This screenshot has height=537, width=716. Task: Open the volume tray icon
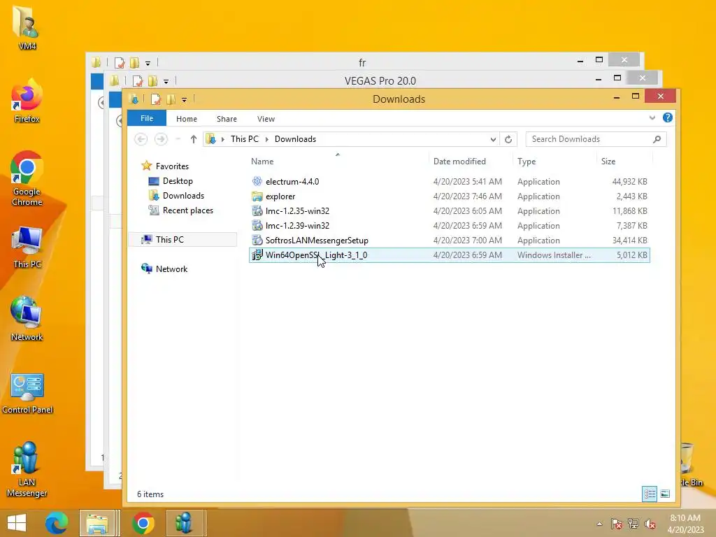(x=650, y=524)
